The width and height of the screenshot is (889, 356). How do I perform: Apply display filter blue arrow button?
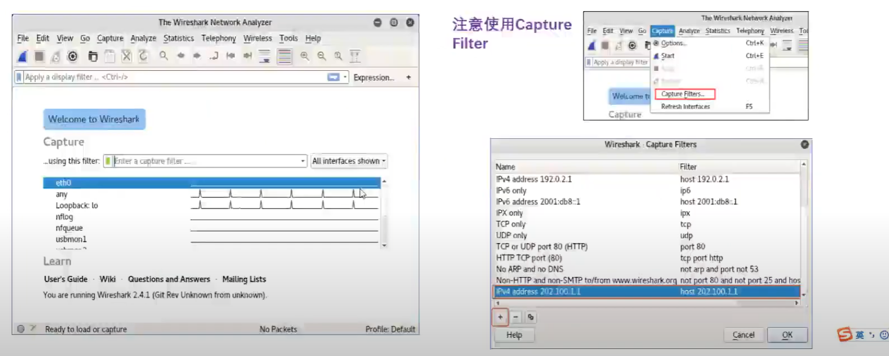(333, 77)
